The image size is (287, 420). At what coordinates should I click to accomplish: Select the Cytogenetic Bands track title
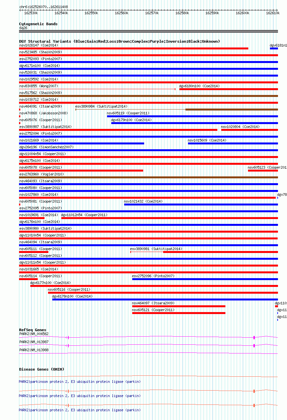(x=38, y=24)
